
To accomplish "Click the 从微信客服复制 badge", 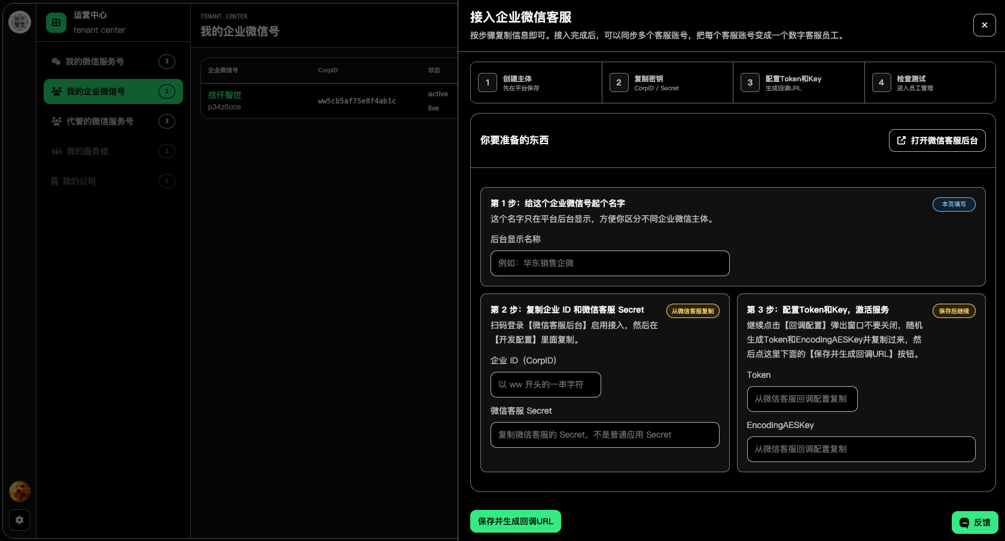I will 693,311.
